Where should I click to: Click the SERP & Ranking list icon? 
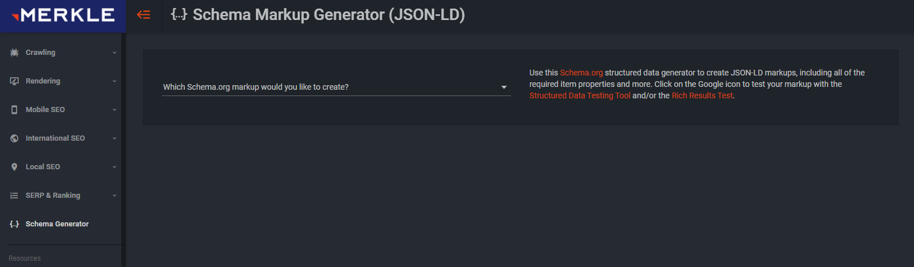click(x=14, y=196)
